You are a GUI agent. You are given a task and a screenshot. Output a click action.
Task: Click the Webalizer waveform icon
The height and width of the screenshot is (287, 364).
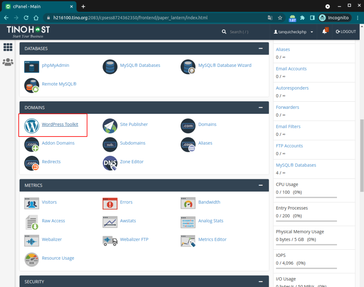pos(32,241)
